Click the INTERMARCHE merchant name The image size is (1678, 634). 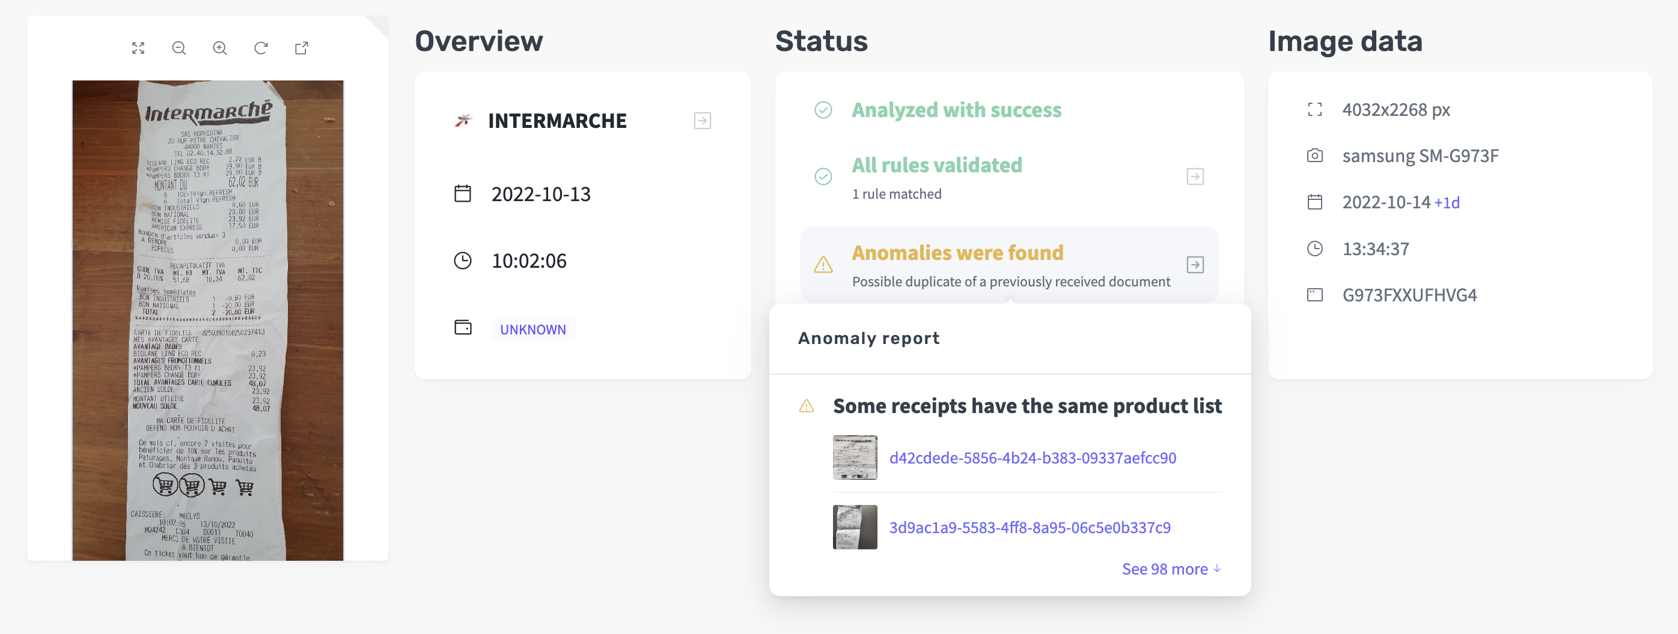pos(557,121)
